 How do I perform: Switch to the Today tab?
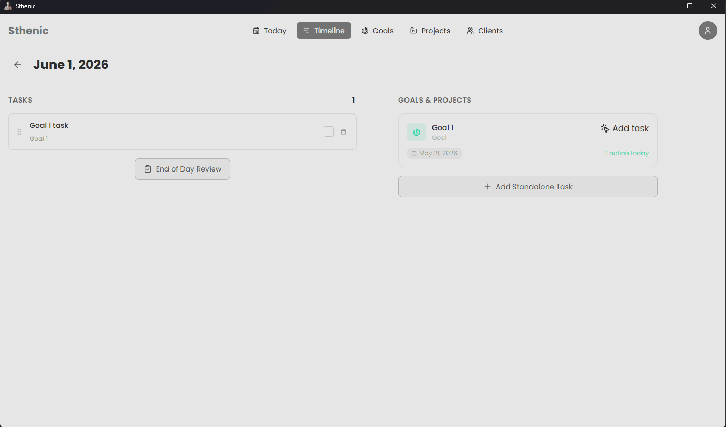coord(269,31)
